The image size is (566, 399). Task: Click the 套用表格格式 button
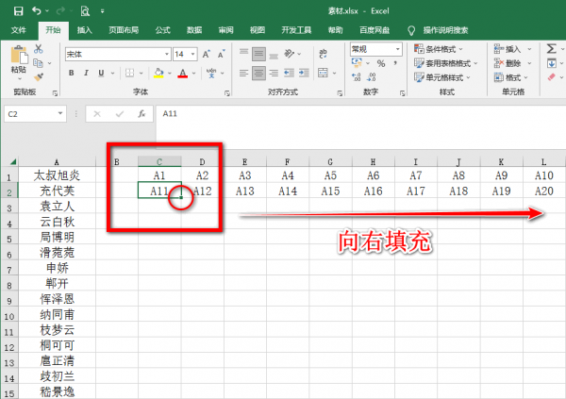[x=447, y=63]
